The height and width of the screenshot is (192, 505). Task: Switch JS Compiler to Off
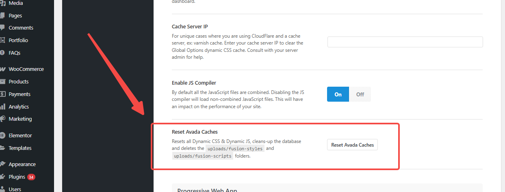360,94
